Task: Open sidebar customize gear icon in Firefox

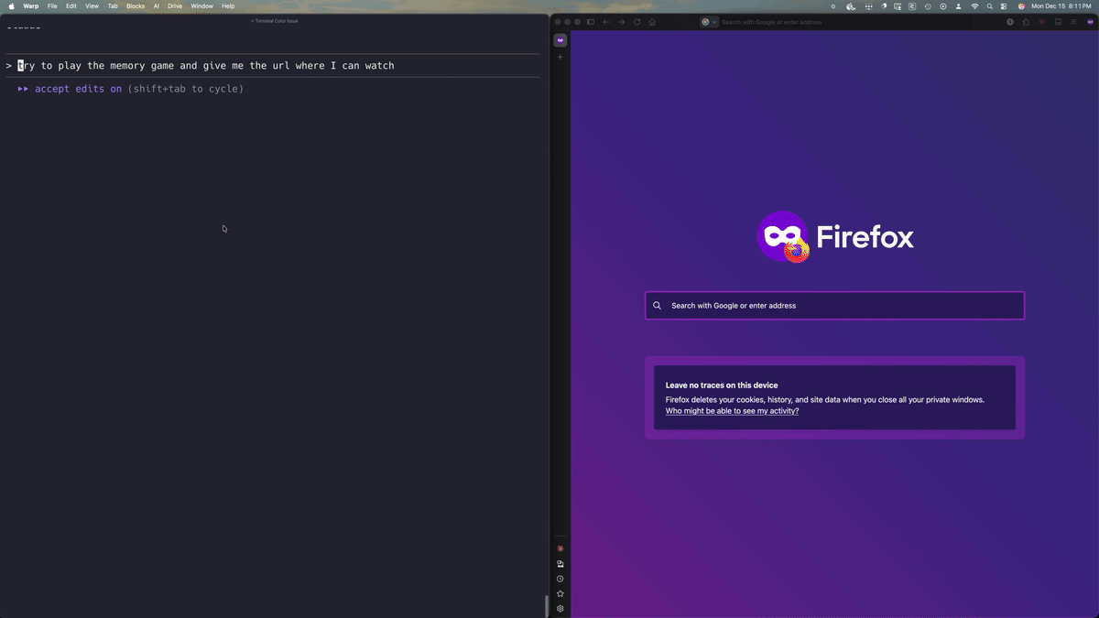Action: click(560, 609)
